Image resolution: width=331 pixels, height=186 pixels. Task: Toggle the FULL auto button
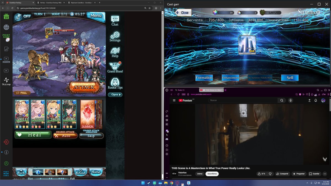pyautogui.click(x=22, y=93)
